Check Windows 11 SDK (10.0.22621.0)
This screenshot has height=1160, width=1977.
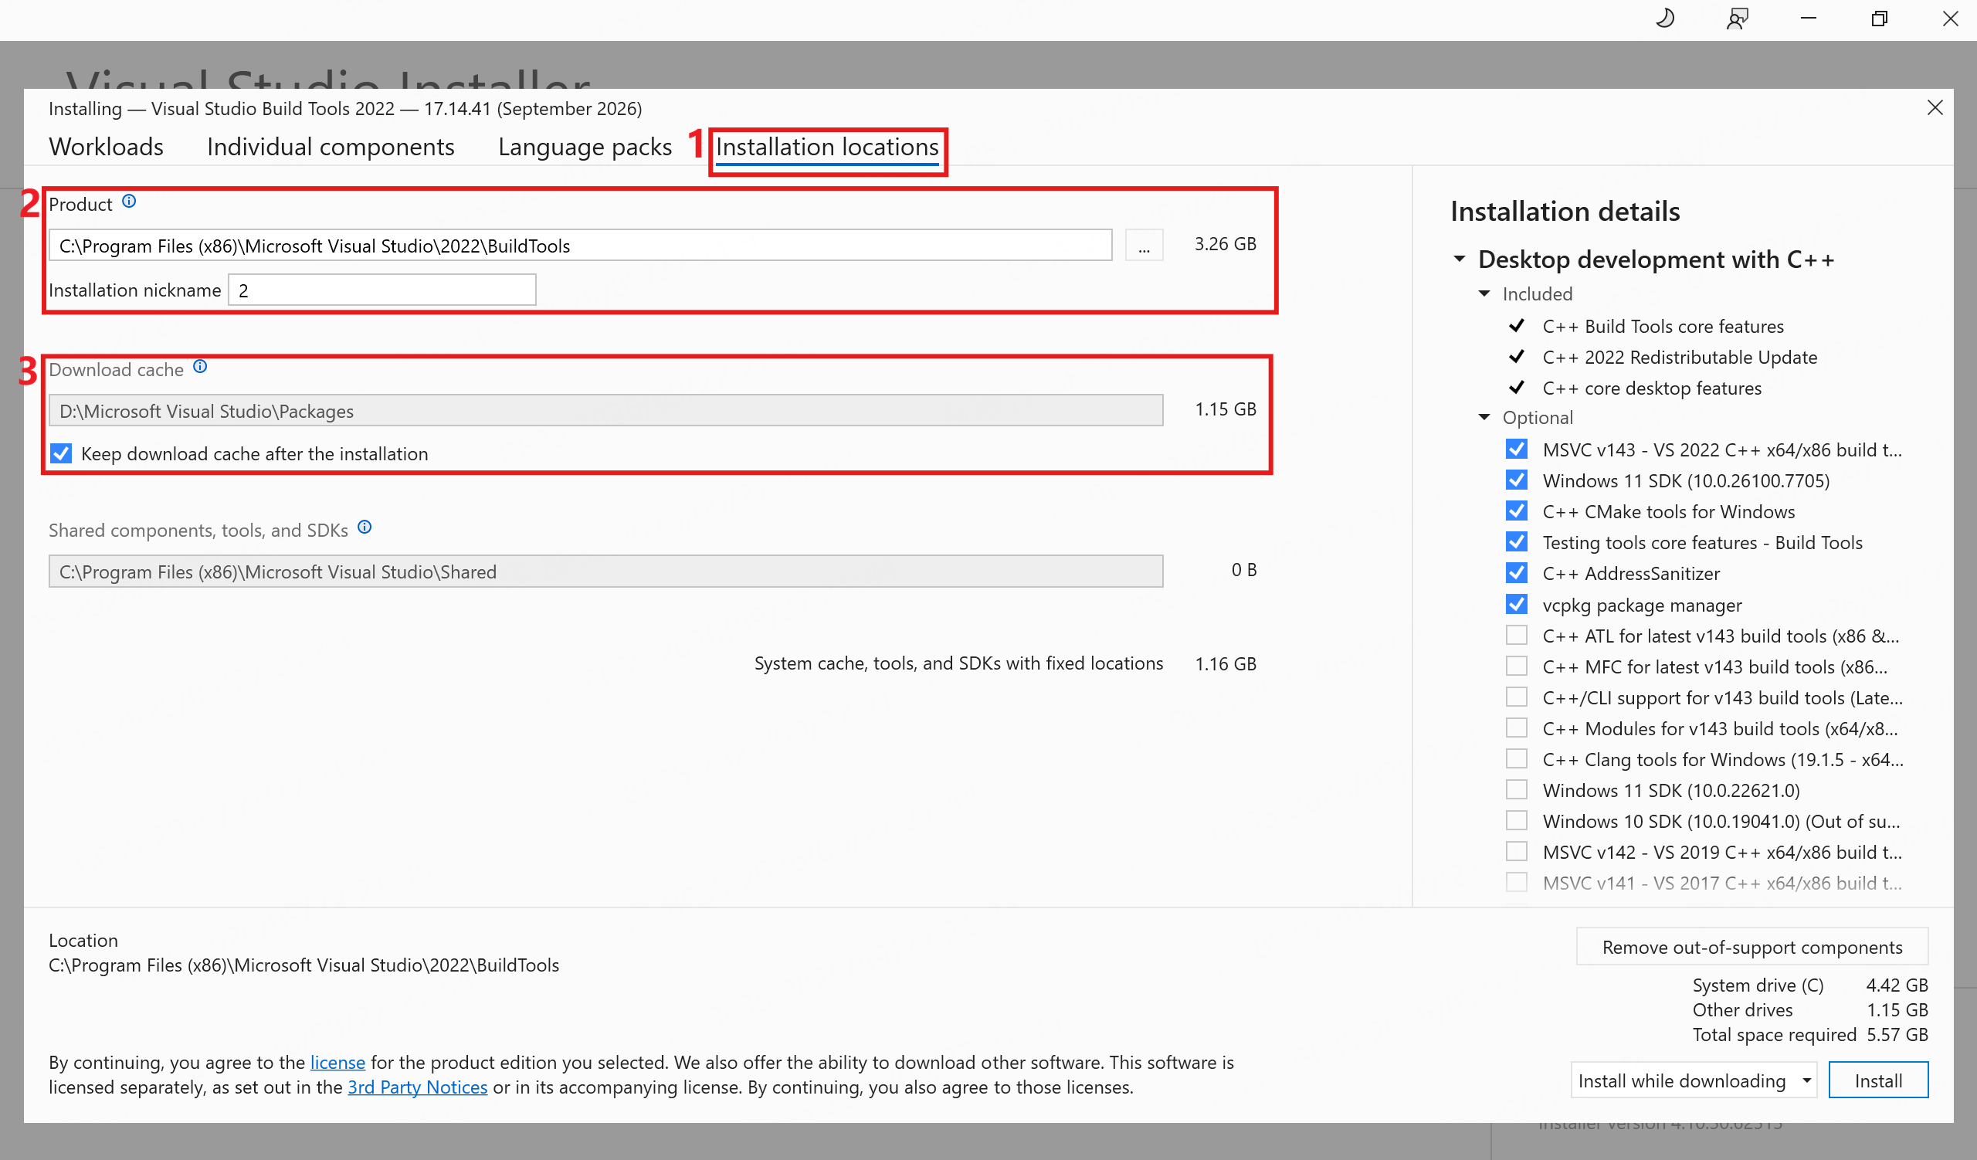(1517, 790)
